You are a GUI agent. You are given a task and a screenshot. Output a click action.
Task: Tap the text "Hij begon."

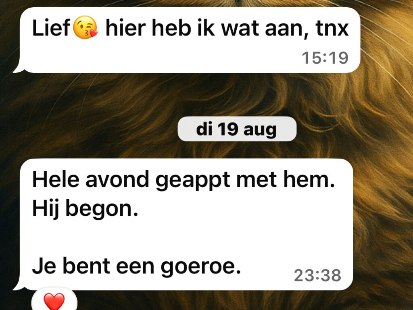pos(85,209)
